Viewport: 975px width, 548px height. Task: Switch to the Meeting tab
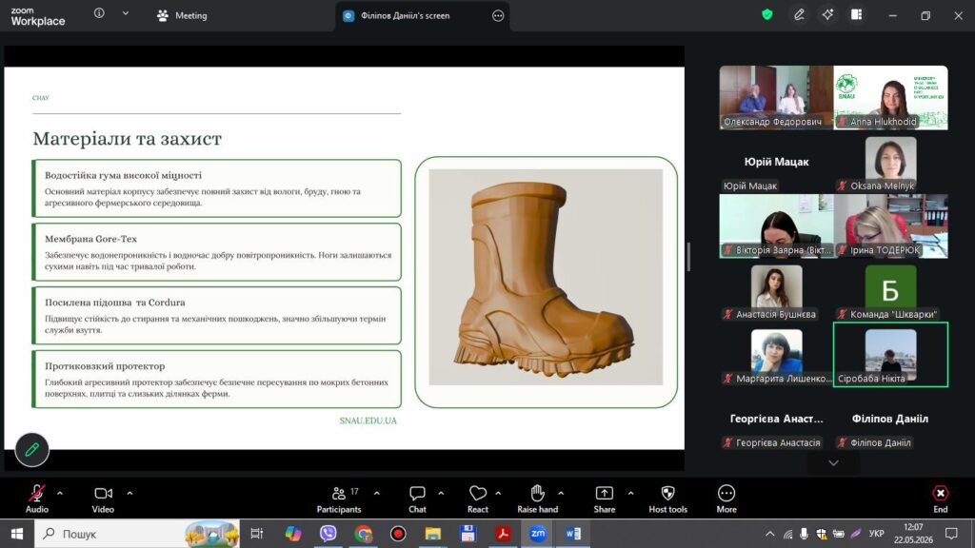(182, 15)
